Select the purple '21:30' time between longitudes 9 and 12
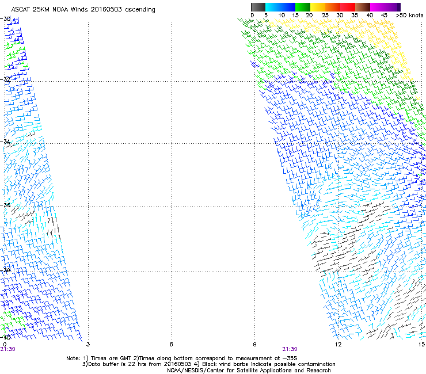Image resolution: width=426 pixels, height=374 pixels. click(x=290, y=349)
